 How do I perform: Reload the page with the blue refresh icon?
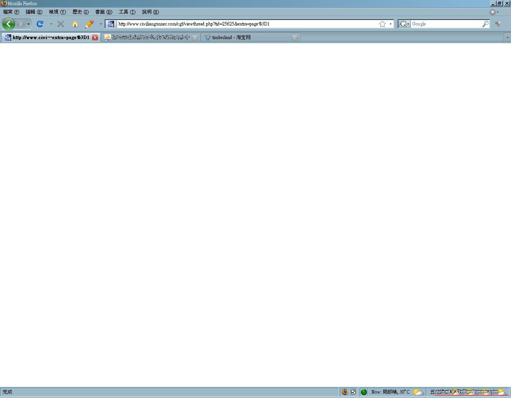pyautogui.click(x=40, y=24)
